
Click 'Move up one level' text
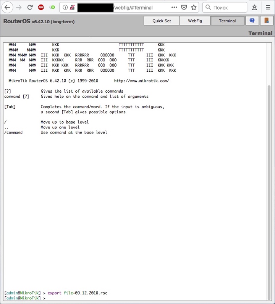[x=60, y=127]
